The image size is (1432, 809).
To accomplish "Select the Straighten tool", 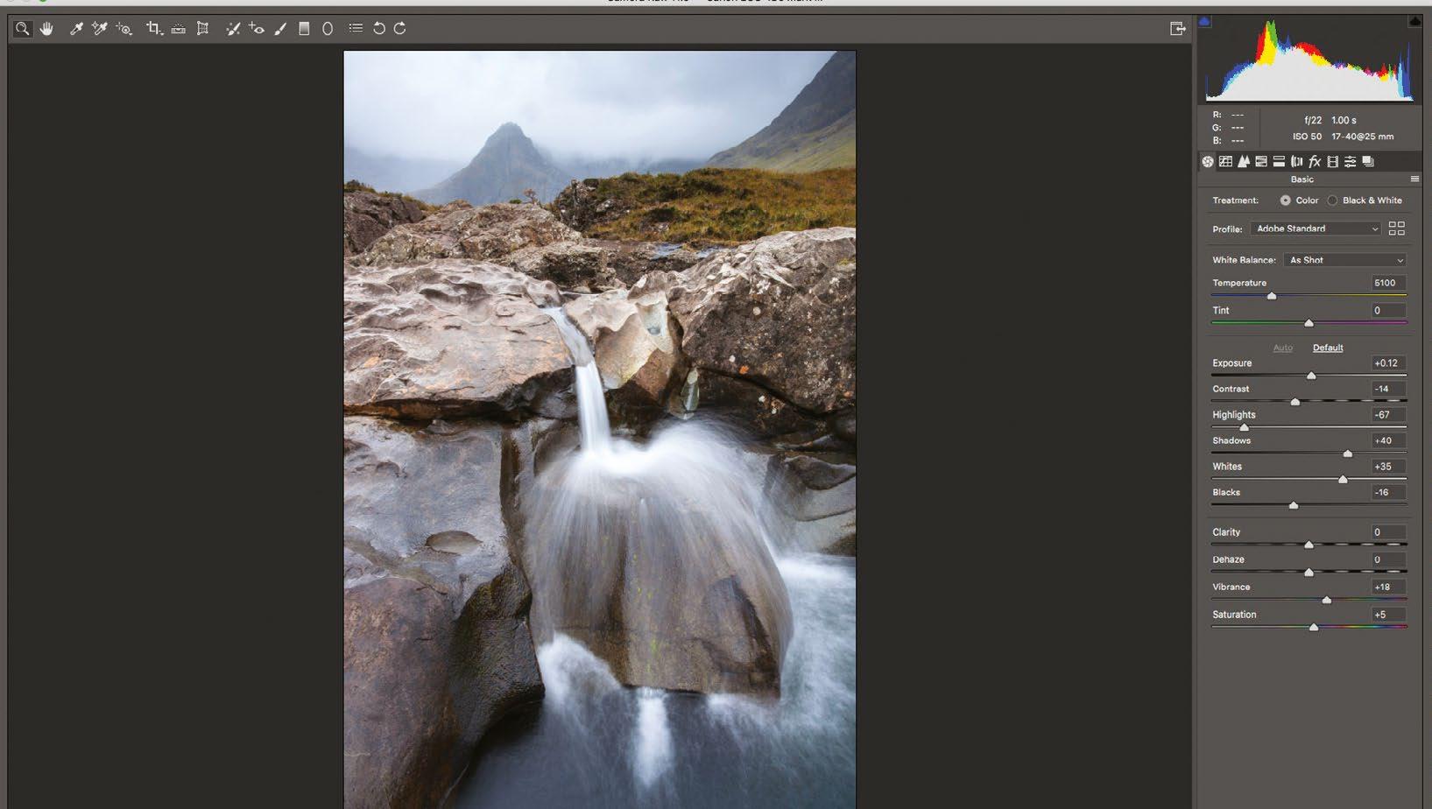I will pyautogui.click(x=179, y=29).
